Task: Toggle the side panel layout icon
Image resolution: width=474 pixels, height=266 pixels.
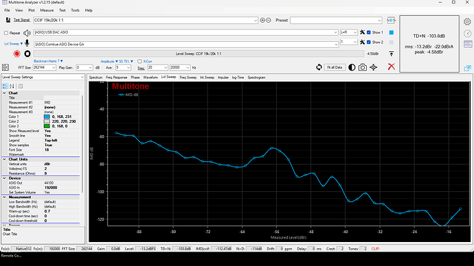Action: (5, 67)
